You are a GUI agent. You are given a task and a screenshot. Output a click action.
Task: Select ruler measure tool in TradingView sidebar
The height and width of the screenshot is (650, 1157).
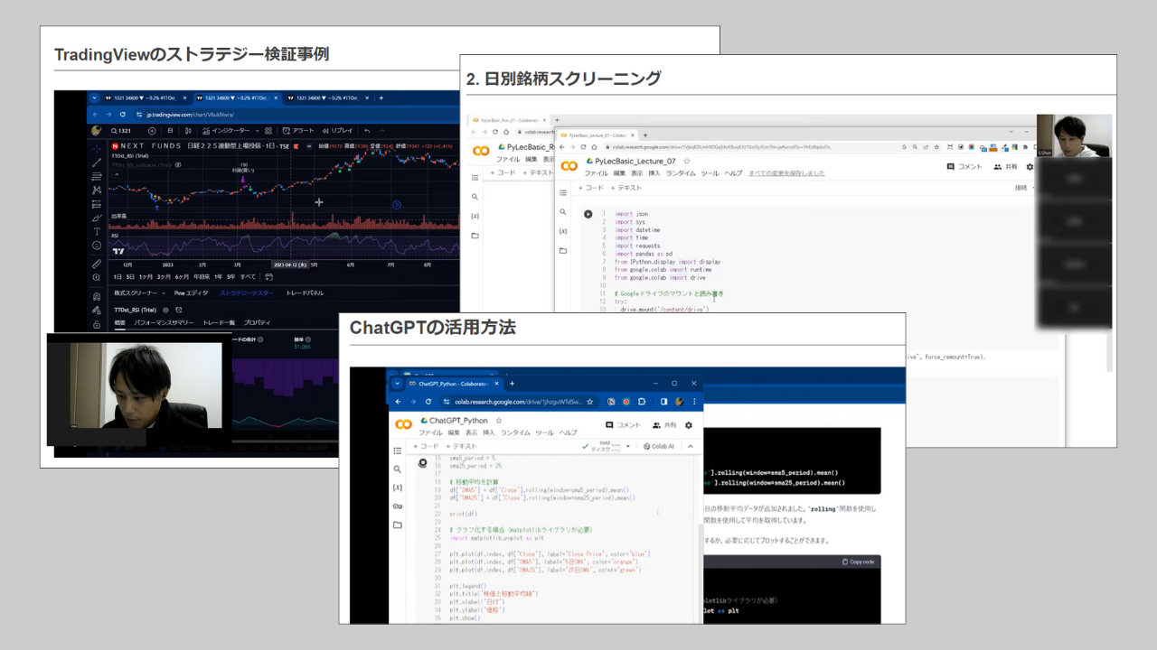point(97,264)
